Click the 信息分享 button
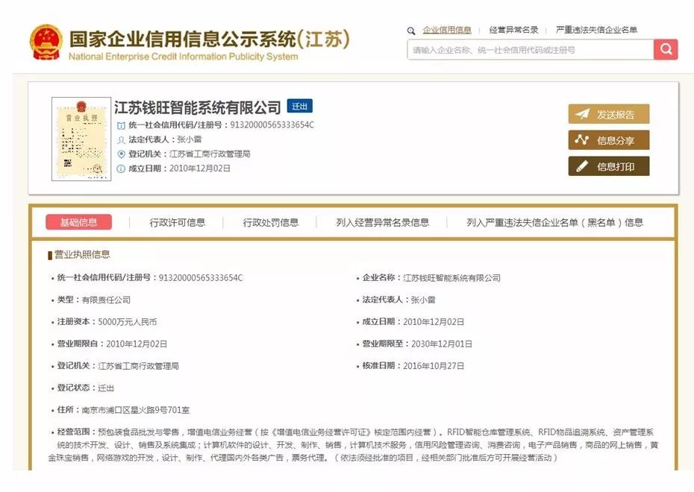Screen dimensions: 694x492 tap(609, 140)
